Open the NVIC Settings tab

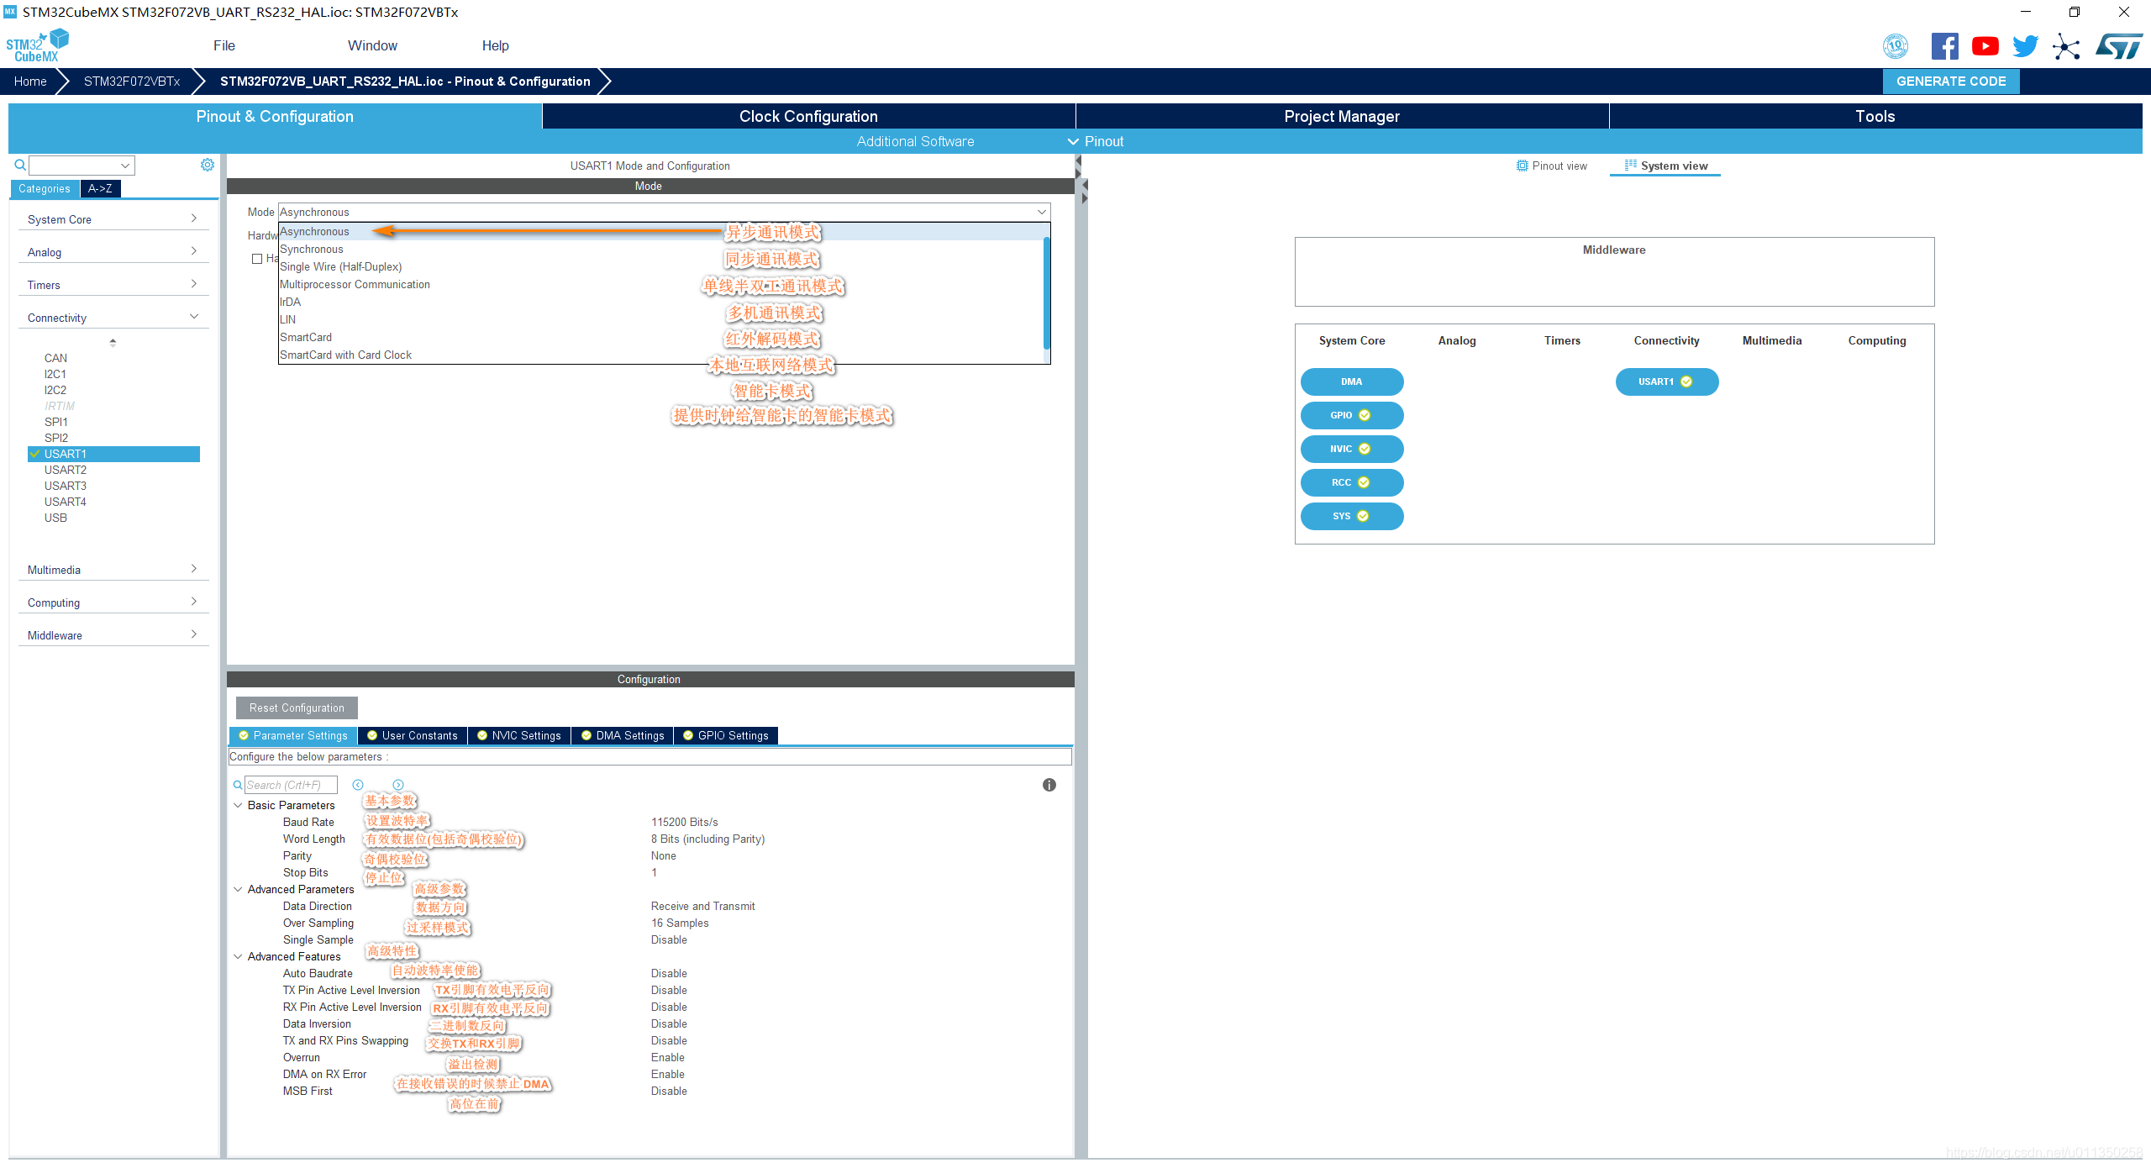519,735
